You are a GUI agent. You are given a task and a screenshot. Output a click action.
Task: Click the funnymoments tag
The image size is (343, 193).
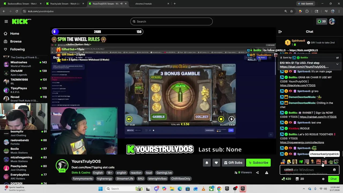click(83, 179)
